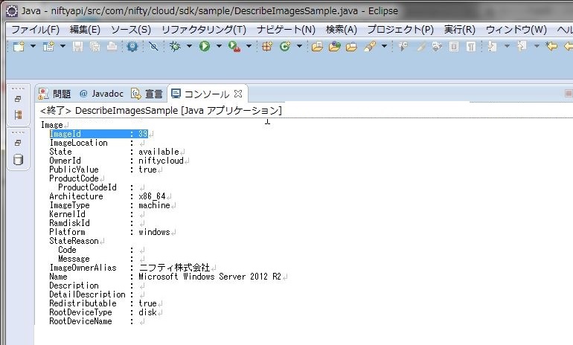Toggle Show Whitespace Characters pilcrow icon
This screenshot has height=345, width=573.
471,46
